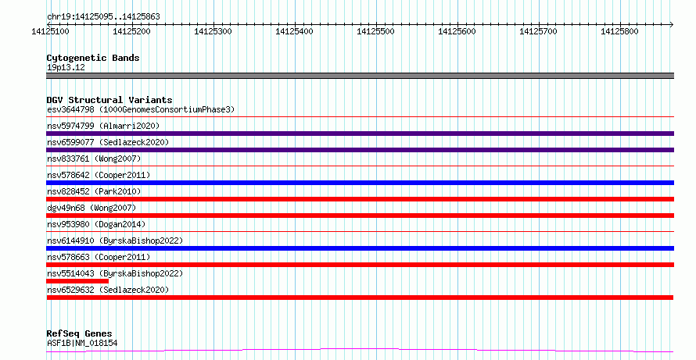The image size is (696, 360).
Task: Click ruler position 14125500
Action: (375, 31)
